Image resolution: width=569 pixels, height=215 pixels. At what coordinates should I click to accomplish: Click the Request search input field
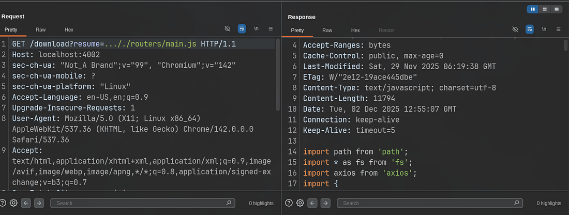click(143, 203)
